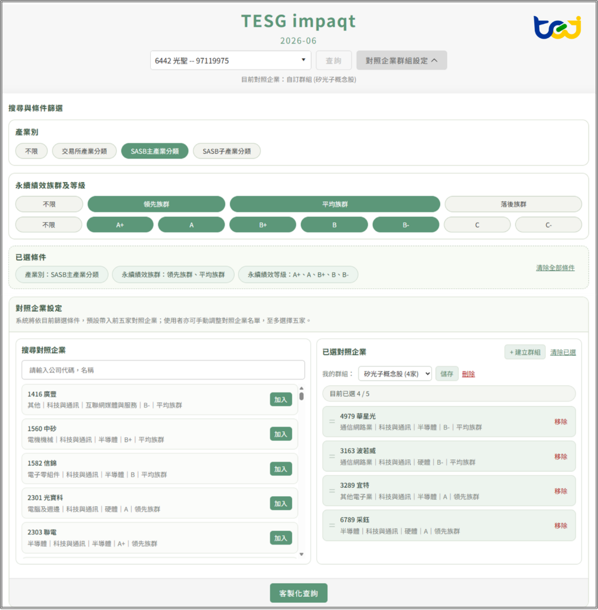Remove 6789 采鈺 from selected

[560, 525]
